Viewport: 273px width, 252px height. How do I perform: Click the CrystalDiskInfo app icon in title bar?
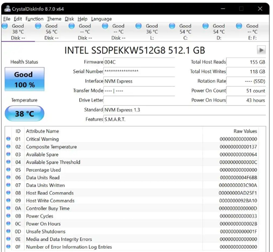[7, 9]
